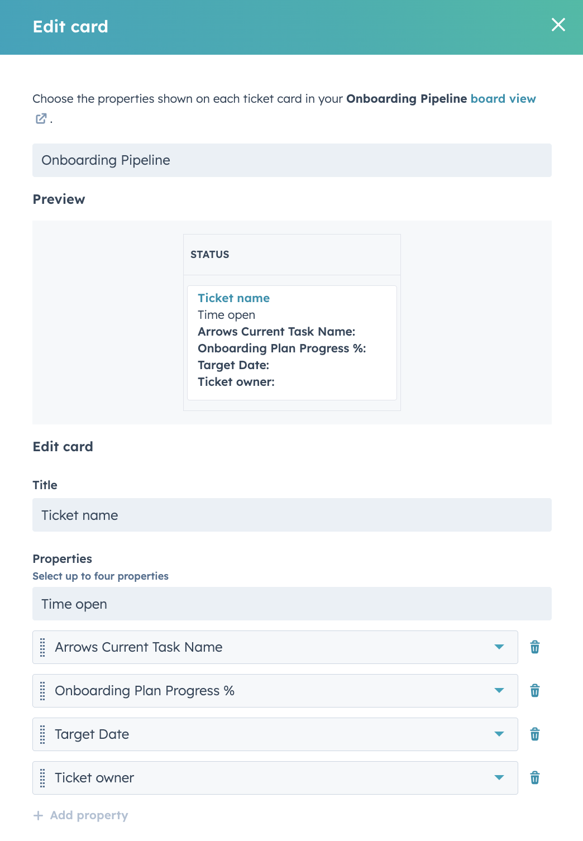Select drag handle for Target Date row

[42, 734]
